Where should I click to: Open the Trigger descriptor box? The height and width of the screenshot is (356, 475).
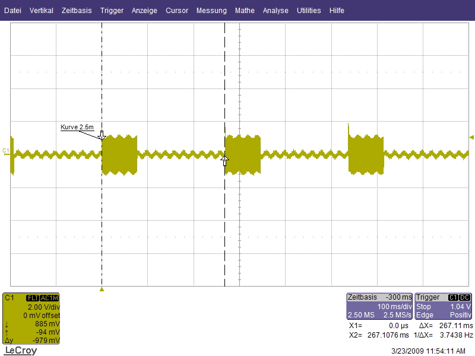(443, 306)
